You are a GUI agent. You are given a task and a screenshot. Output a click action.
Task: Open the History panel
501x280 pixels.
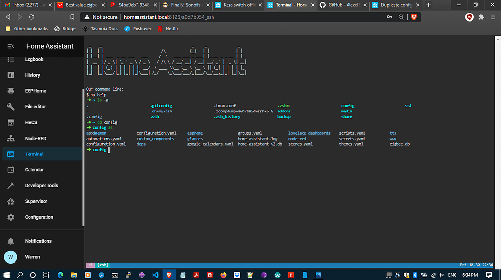point(42,75)
